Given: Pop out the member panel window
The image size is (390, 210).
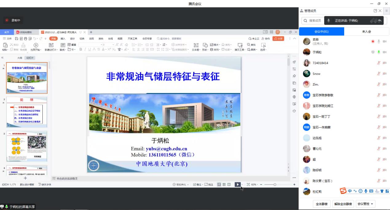Looking at the screenshot, I should (x=375, y=11).
